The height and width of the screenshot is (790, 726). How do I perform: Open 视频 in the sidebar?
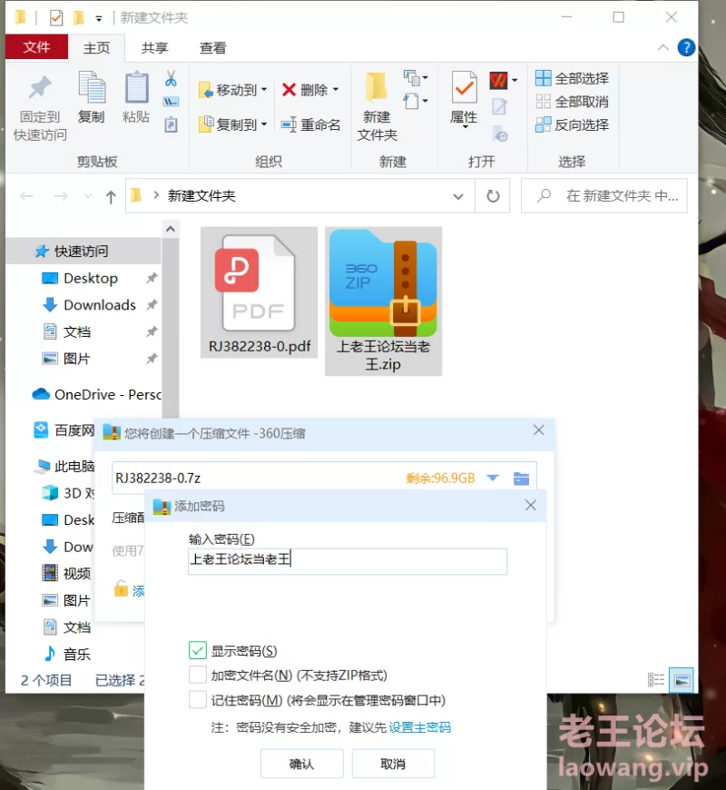[x=66, y=573]
